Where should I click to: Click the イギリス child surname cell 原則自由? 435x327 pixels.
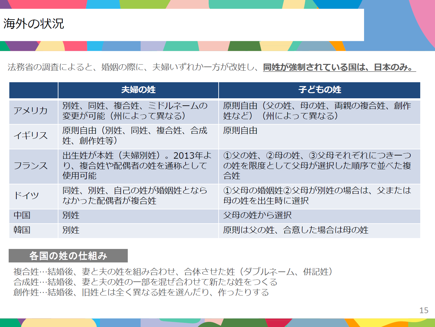tap(320, 136)
